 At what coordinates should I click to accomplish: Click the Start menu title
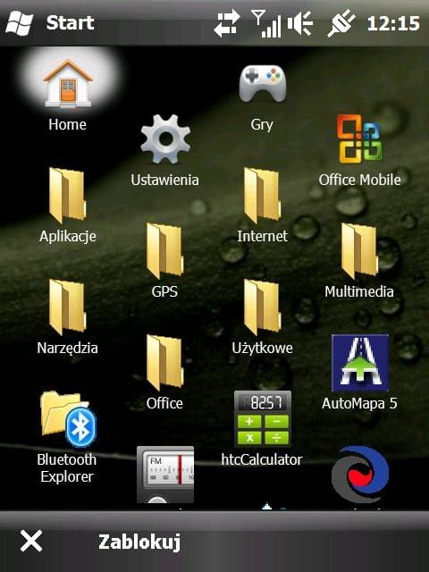pyautogui.click(x=70, y=22)
